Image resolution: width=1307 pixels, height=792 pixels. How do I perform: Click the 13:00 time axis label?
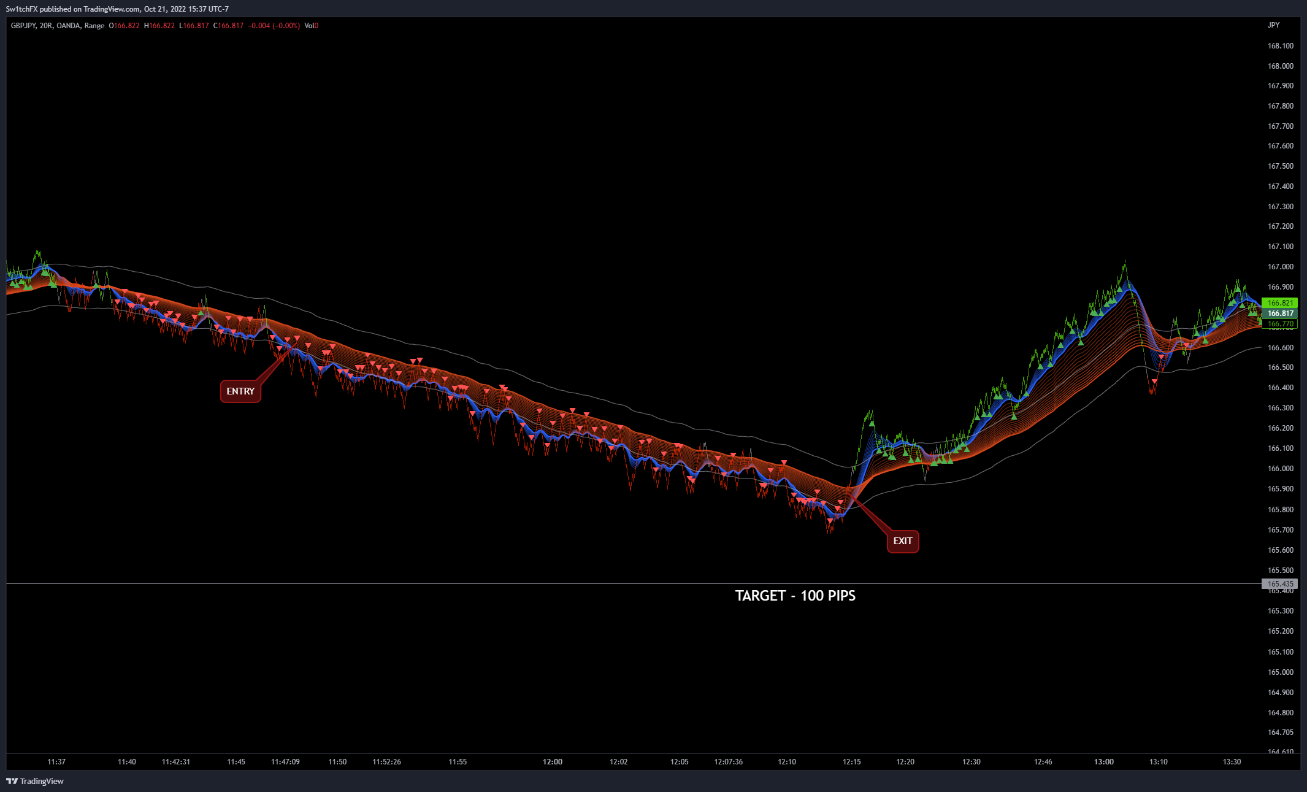1104,762
